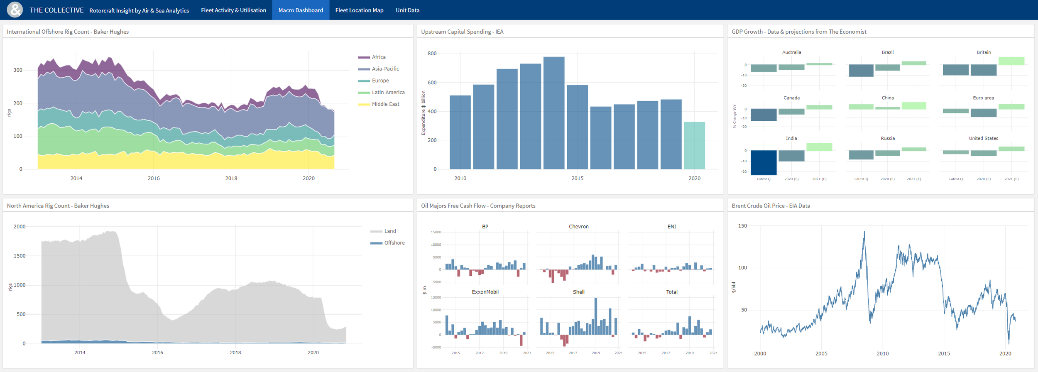Click the tallest upstream spending bar
Screen dimensions: 1038x372
(554, 113)
